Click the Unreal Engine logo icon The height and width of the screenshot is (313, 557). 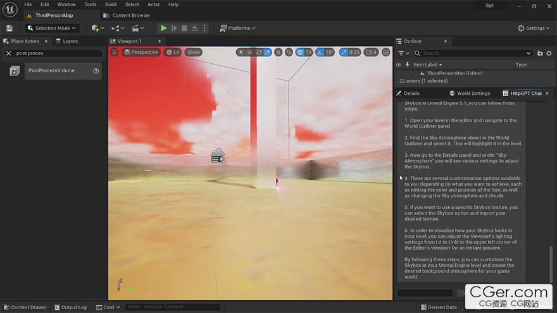[x=10, y=9]
